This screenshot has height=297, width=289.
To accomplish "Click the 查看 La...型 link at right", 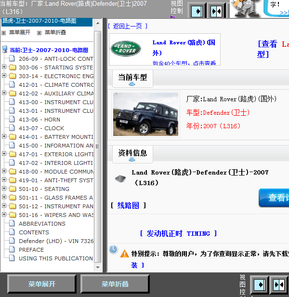I will [273, 49].
